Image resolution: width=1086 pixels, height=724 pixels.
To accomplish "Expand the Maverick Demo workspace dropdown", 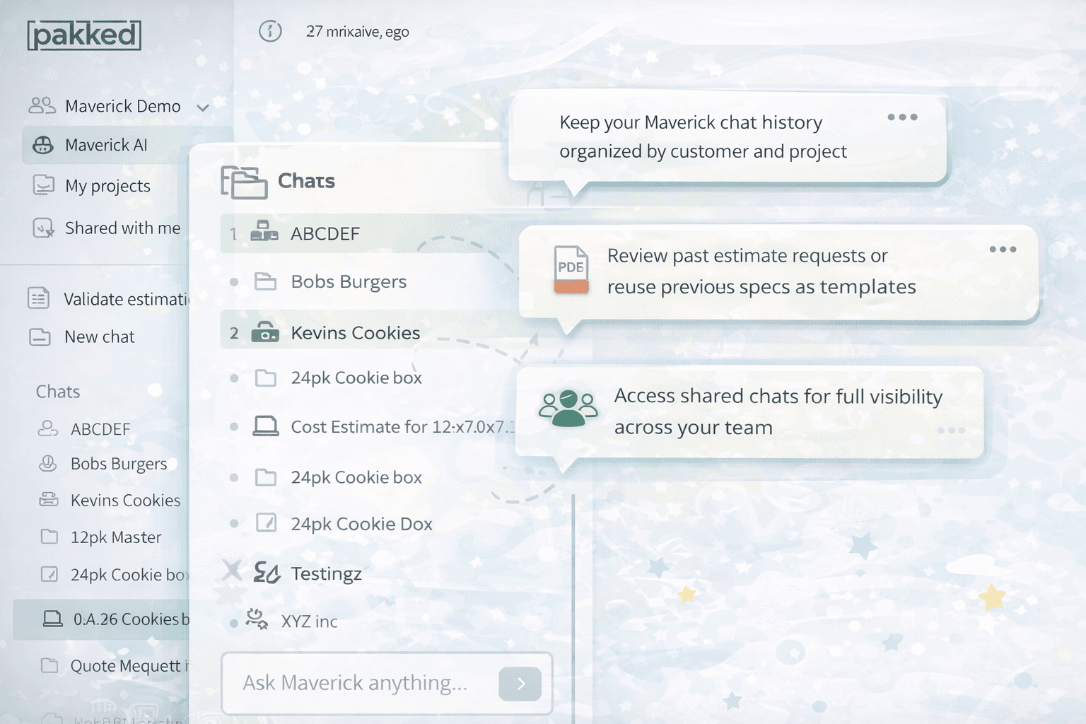I will (x=203, y=107).
